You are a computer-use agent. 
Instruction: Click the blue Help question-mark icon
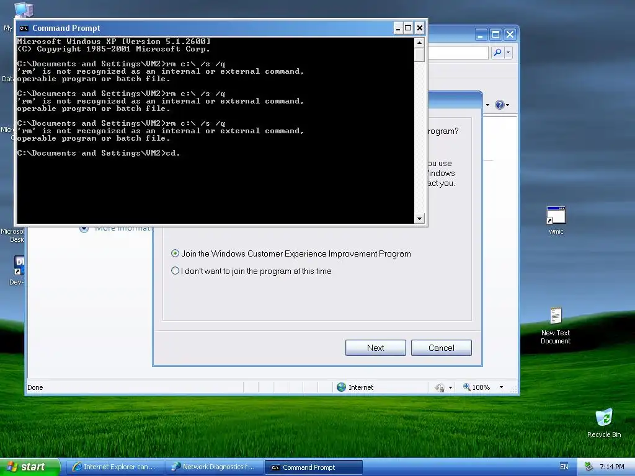(500, 105)
